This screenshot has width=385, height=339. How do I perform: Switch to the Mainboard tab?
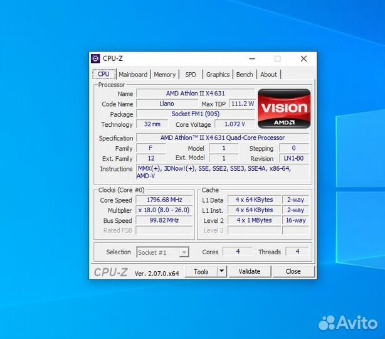pyautogui.click(x=133, y=75)
